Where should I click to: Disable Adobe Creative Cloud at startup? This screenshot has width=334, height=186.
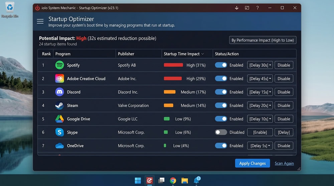click(x=284, y=78)
